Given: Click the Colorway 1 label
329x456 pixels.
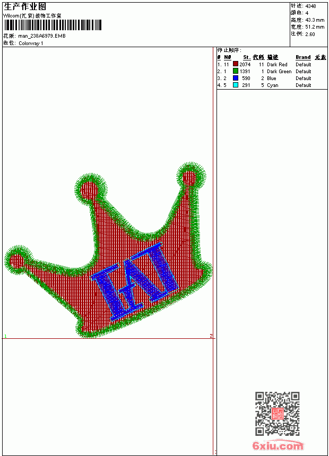Looking at the screenshot, I should click(x=31, y=43).
